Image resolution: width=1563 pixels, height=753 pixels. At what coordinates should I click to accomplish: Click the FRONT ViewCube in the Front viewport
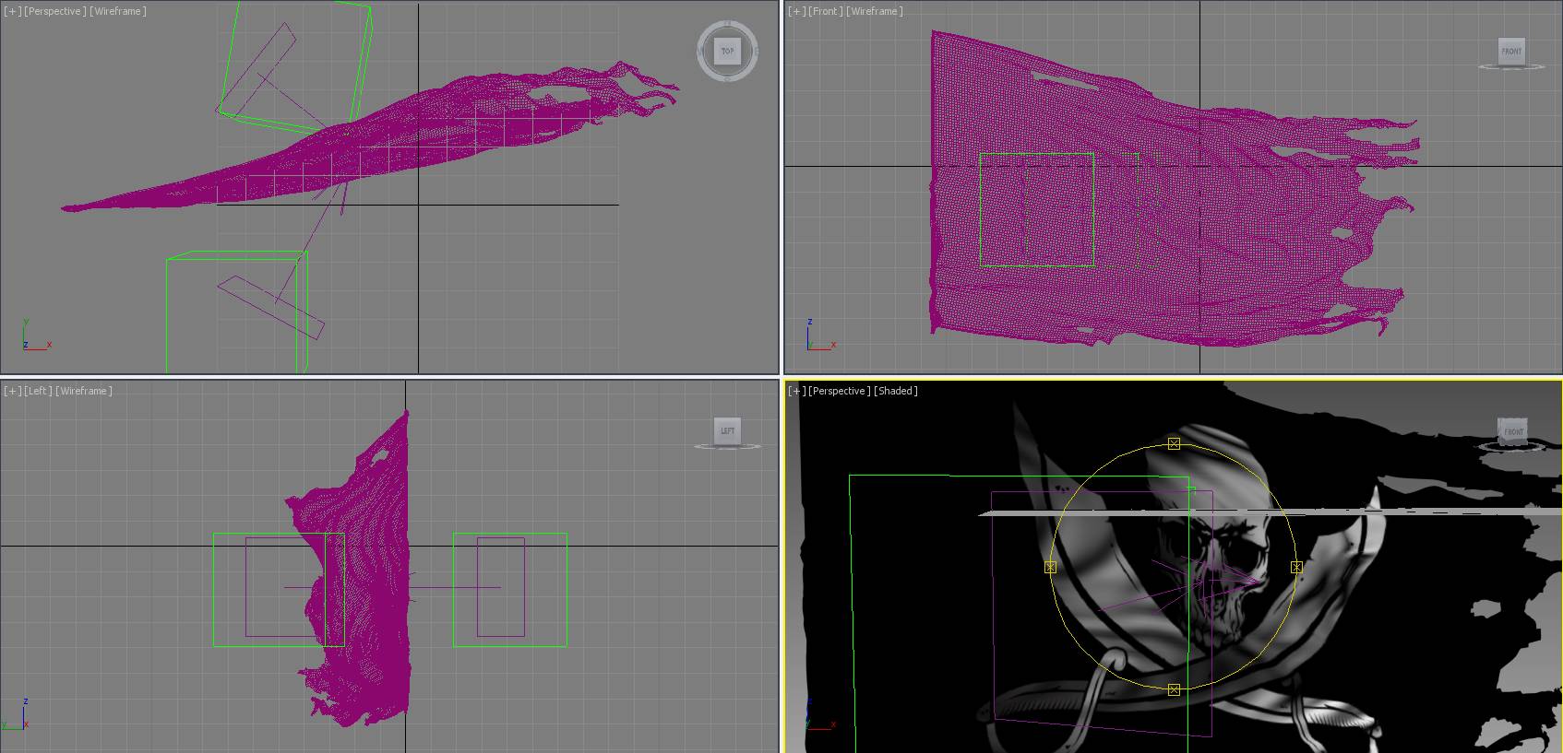point(1511,51)
